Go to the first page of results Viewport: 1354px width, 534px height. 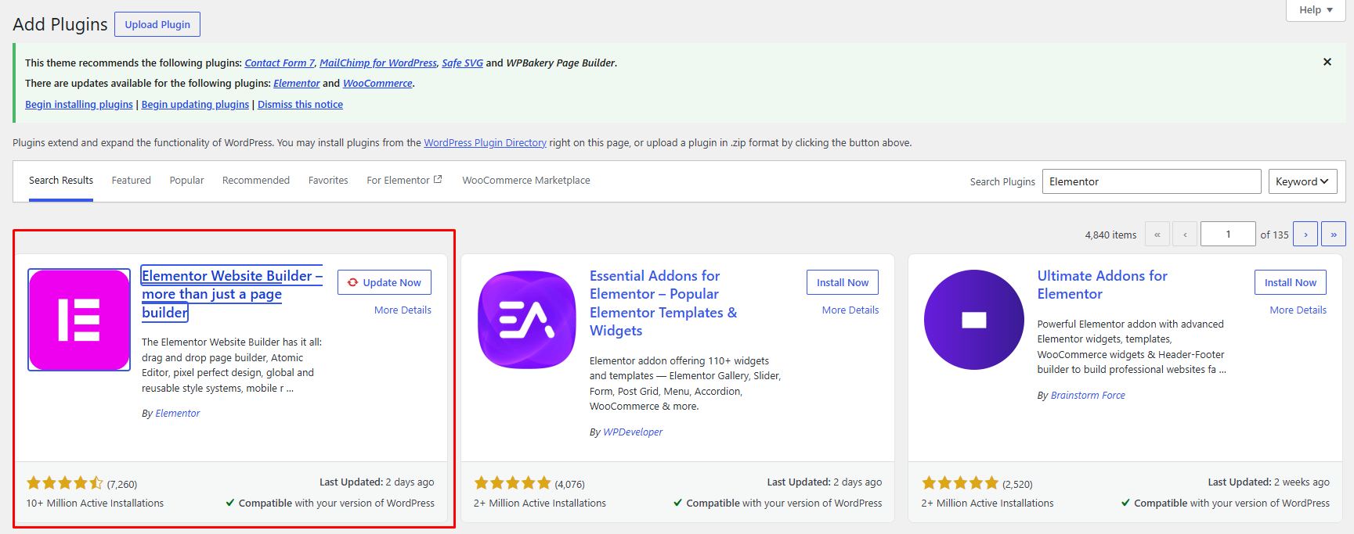coord(1157,234)
